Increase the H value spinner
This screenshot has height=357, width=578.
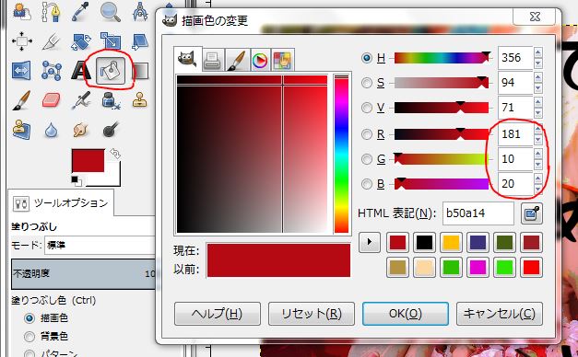coord(538,52)
